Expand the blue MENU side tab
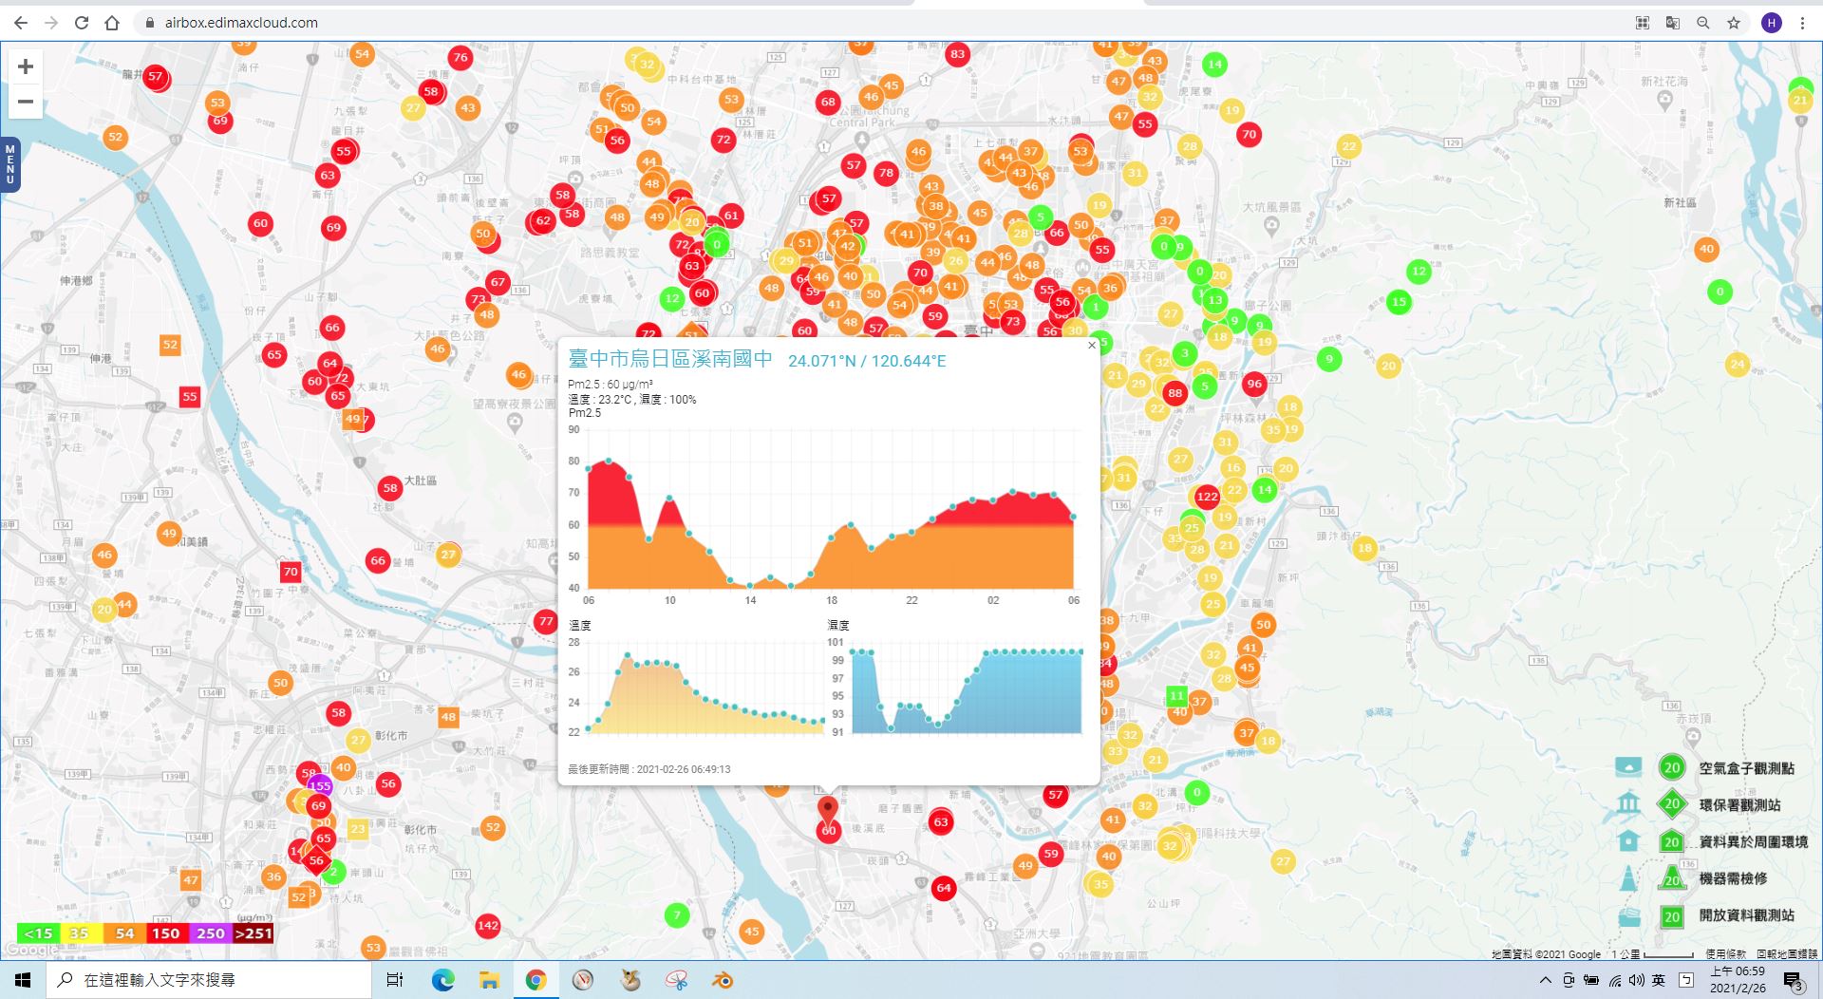The image size is (1823, 999). 10,164
